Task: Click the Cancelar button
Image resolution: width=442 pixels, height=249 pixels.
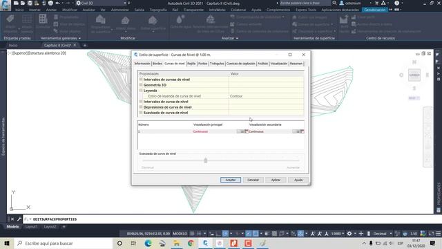Action: [253, 180]
